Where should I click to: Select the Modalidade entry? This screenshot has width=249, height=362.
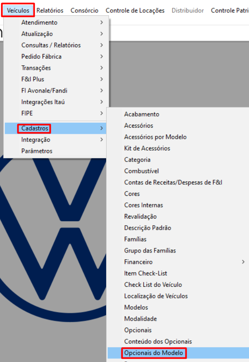178,319
